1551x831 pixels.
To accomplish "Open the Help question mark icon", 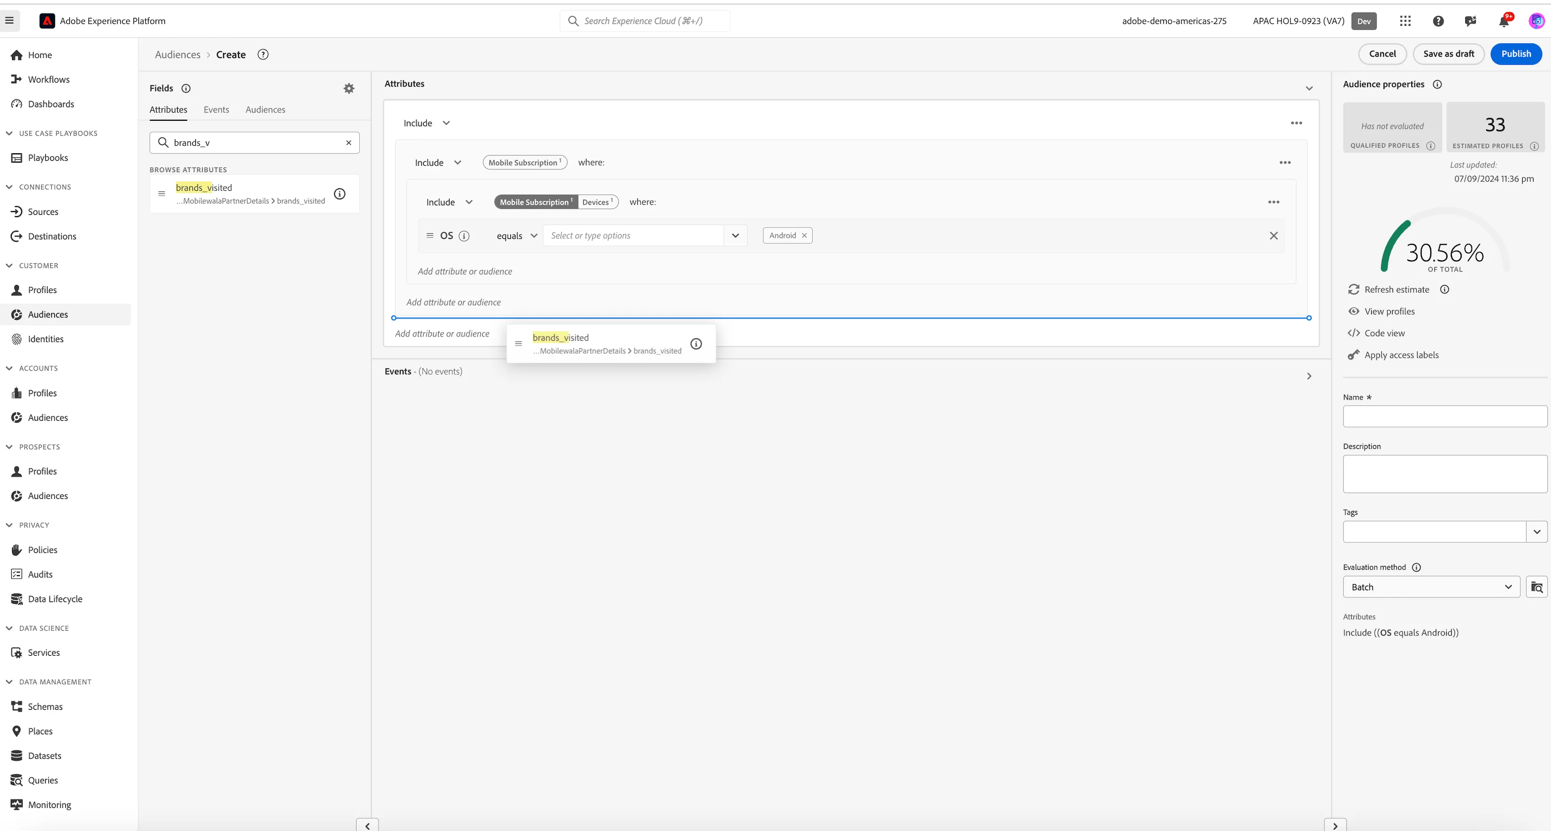I will click(x=1439, y=21).
